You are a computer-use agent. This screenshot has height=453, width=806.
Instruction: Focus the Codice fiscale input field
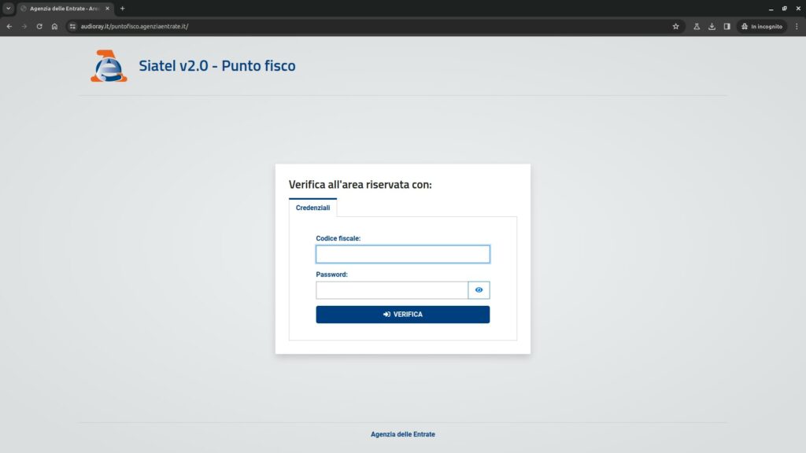coord(402,254)
